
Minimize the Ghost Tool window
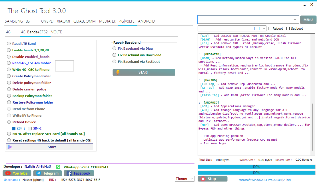tap(304, 5)
